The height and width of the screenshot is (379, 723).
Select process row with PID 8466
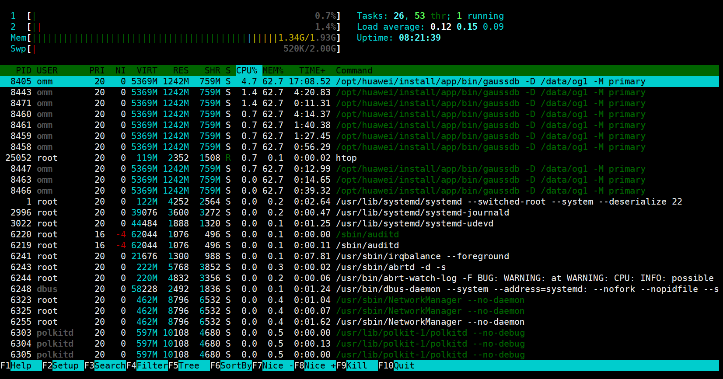point(360,191)
